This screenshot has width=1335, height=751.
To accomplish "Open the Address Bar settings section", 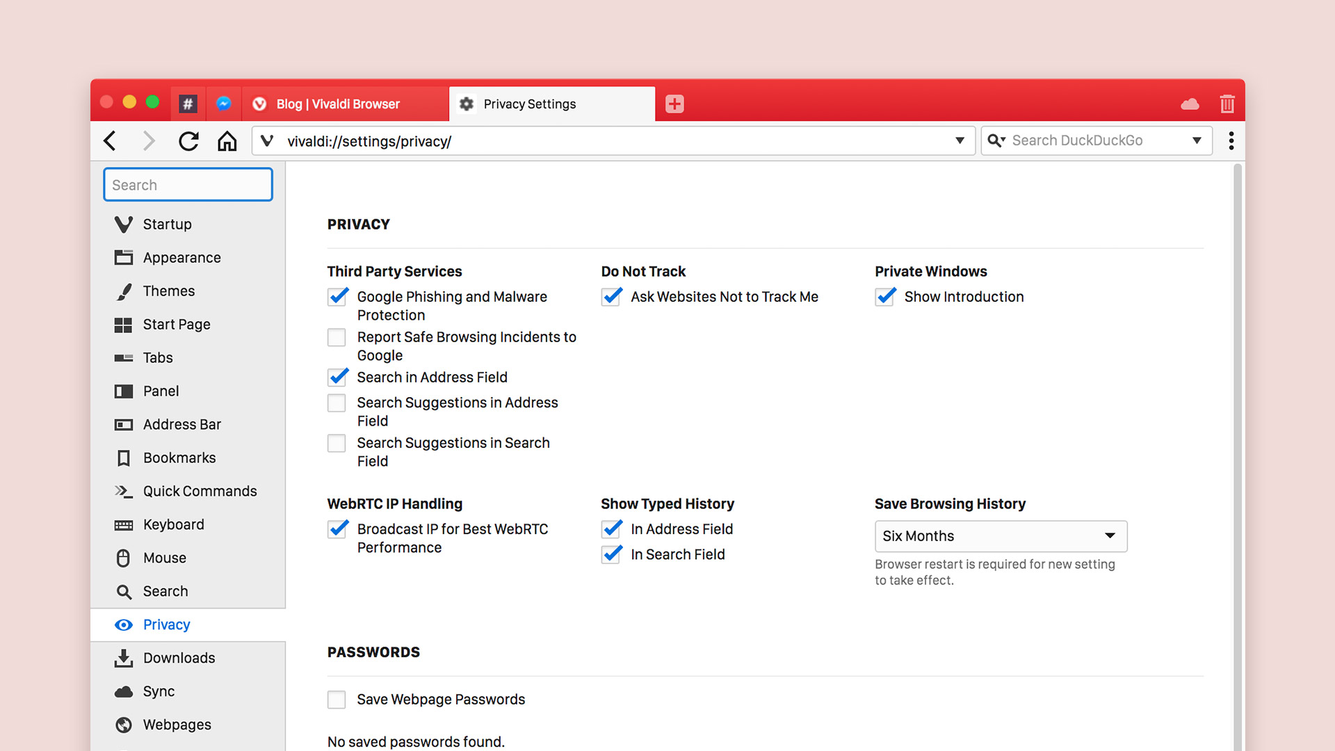I will [188, 424].
